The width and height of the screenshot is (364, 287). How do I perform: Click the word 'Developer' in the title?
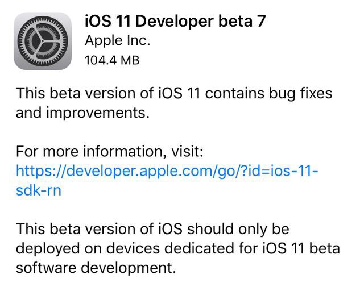[175, 22]
